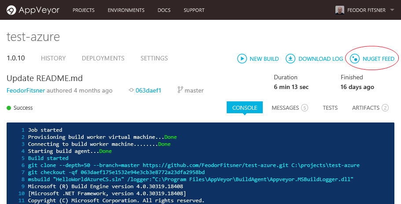Click the test-azure project title
Viewport: 401px width, 204px height.
click(x=33, y=37)
